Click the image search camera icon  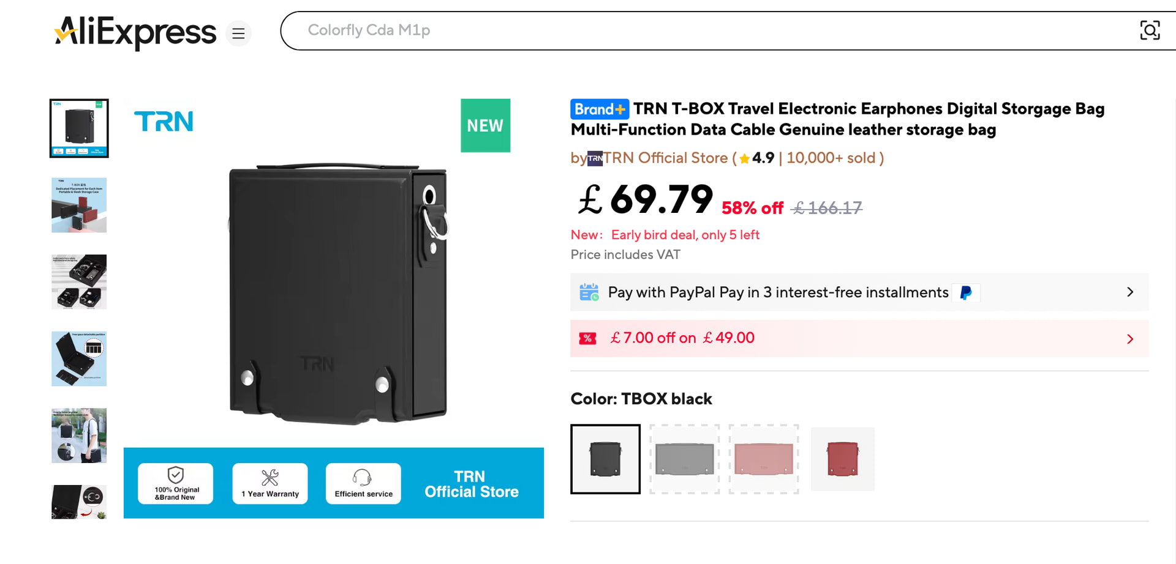click(x=1149, y=31)
